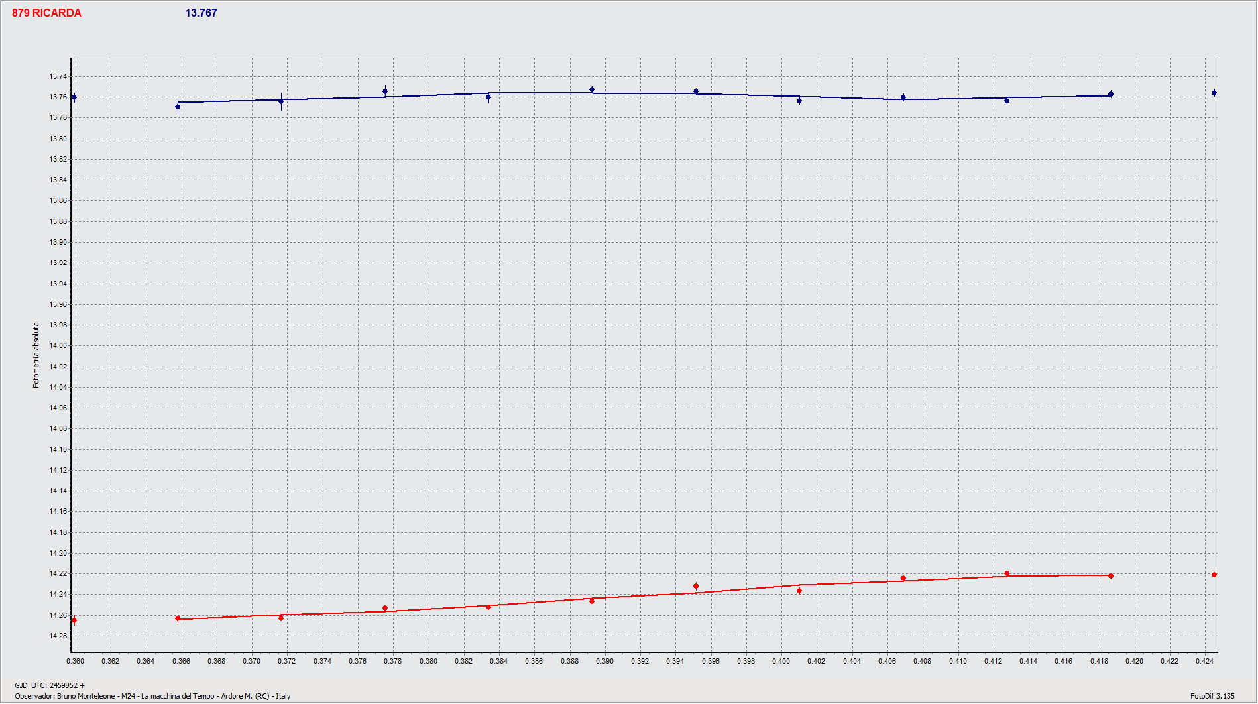Select the blue data point near time 0.372
1258x704 pixels.
pos(281,101)
